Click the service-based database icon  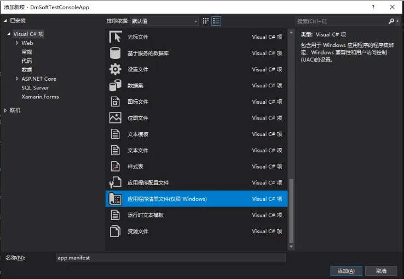(115, 54)
